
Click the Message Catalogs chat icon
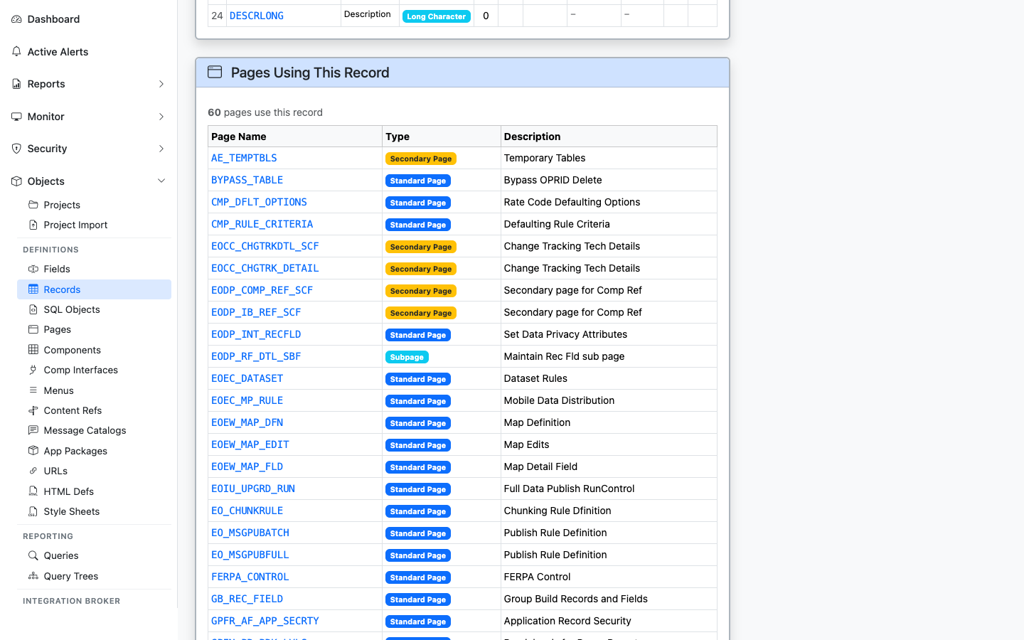[33, 430]
